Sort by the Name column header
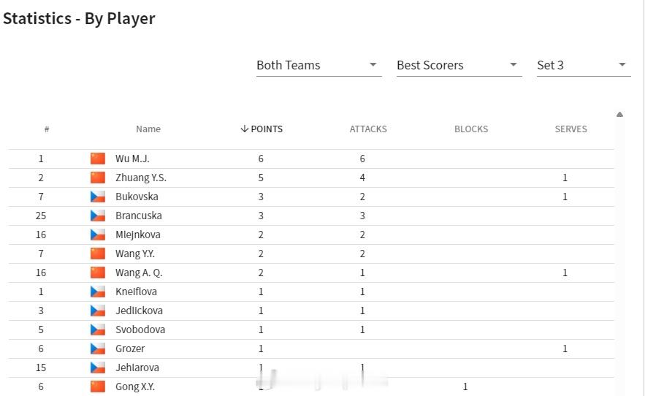 [148, 129]
